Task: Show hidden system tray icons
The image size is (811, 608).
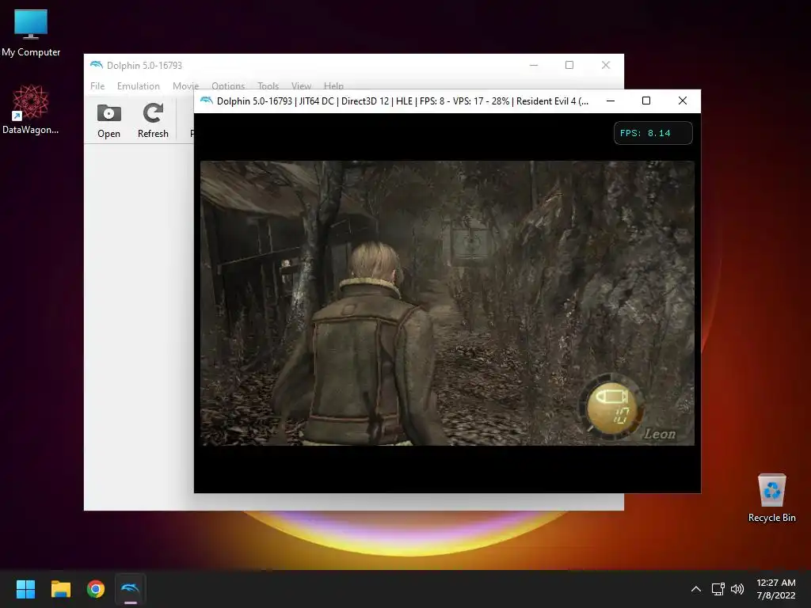Action: click(696, 589)
